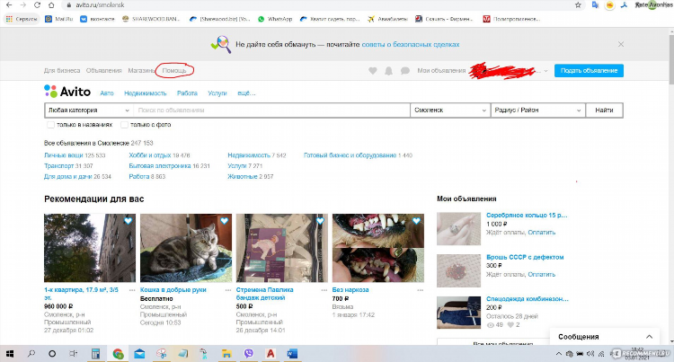Image resolution: width=674 pixels, height=362 pixels.
Task: Open messages speech bubble icon in header
Action: (405, 71)
